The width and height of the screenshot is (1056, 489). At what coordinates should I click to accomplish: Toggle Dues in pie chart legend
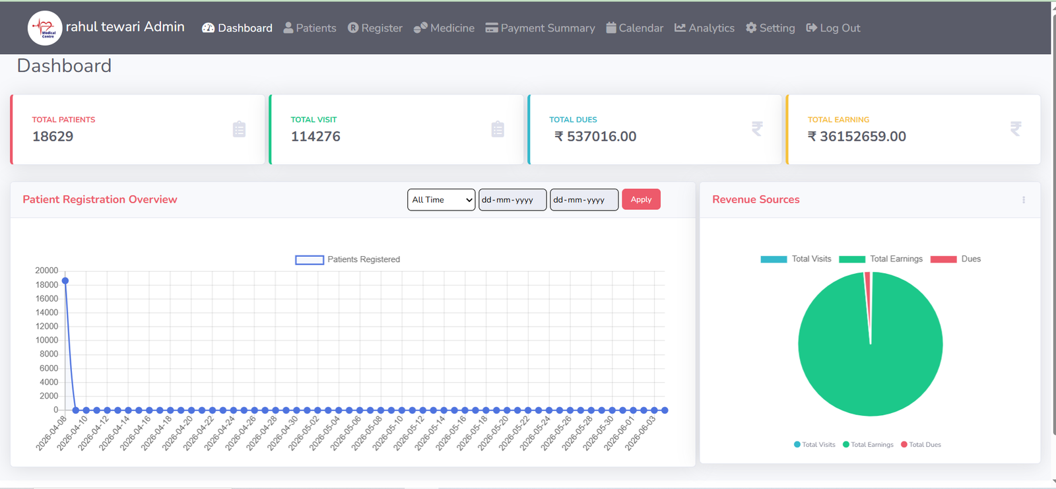[956, 259]
